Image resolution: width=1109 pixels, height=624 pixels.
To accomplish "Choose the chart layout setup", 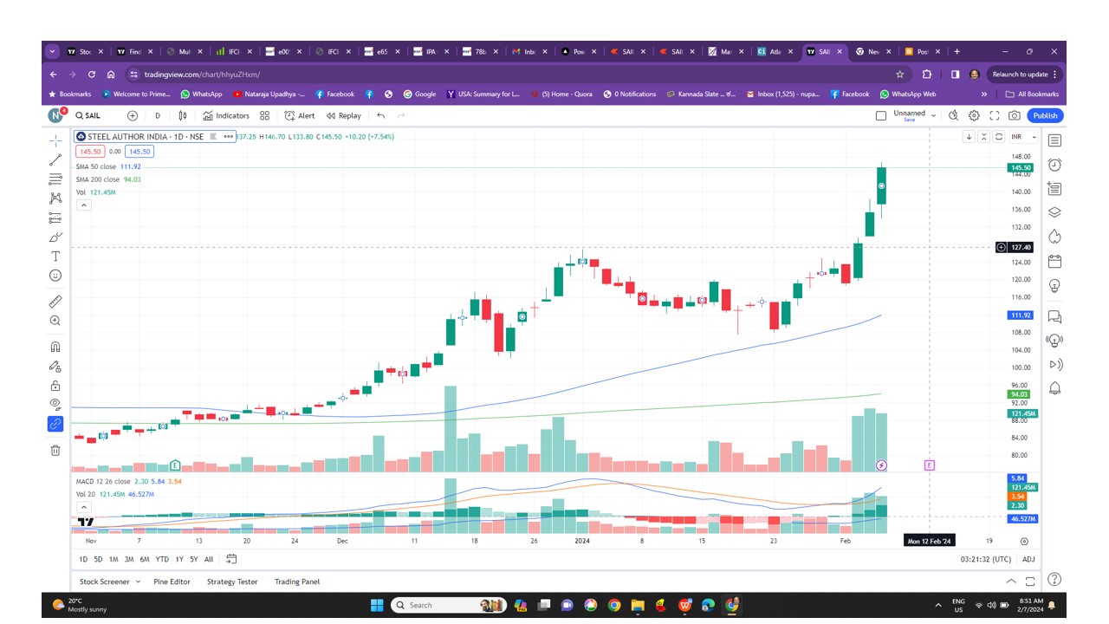I will tap(880, 115).
